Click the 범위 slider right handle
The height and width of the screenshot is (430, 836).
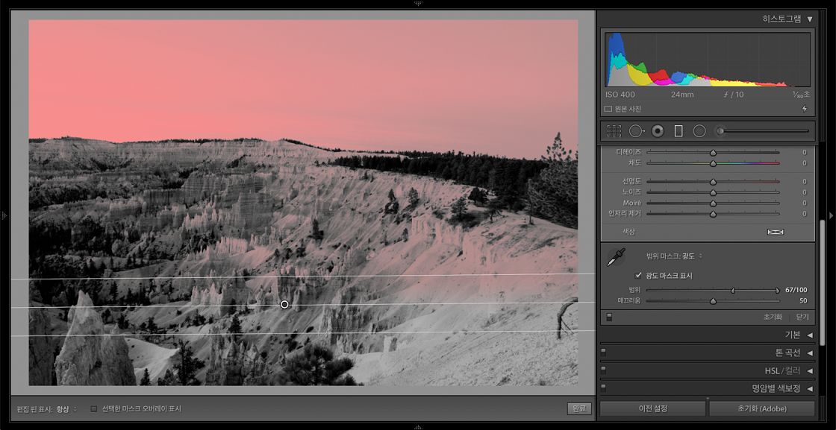[777, 290]
